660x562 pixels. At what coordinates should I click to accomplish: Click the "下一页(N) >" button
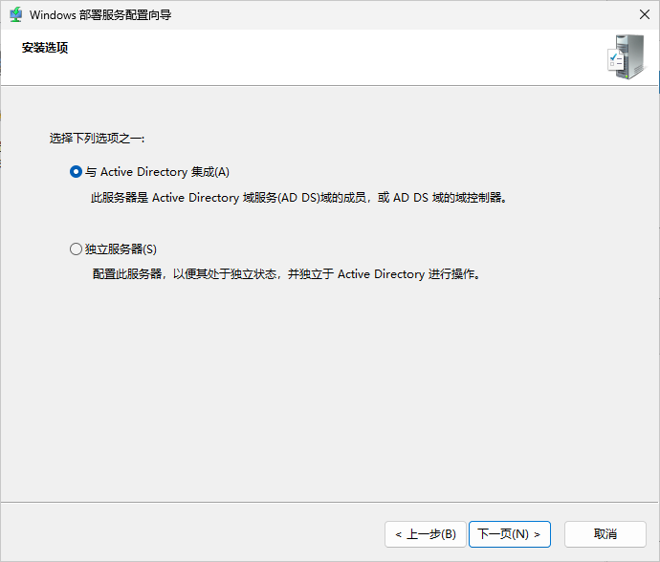[509, 534]
